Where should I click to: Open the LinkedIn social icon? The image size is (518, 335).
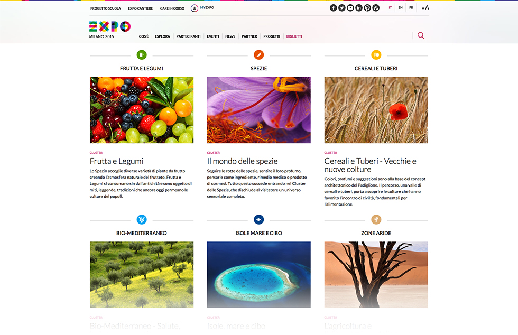click(x=359, y=8)
